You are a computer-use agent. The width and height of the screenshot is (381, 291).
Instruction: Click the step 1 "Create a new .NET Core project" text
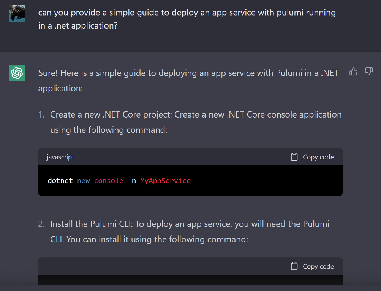click(196, 122)
